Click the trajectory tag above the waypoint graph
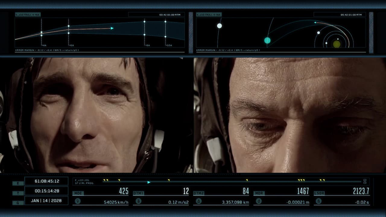Image resolution: width=386 pixels, height=217 pixels. click(28, 14)
